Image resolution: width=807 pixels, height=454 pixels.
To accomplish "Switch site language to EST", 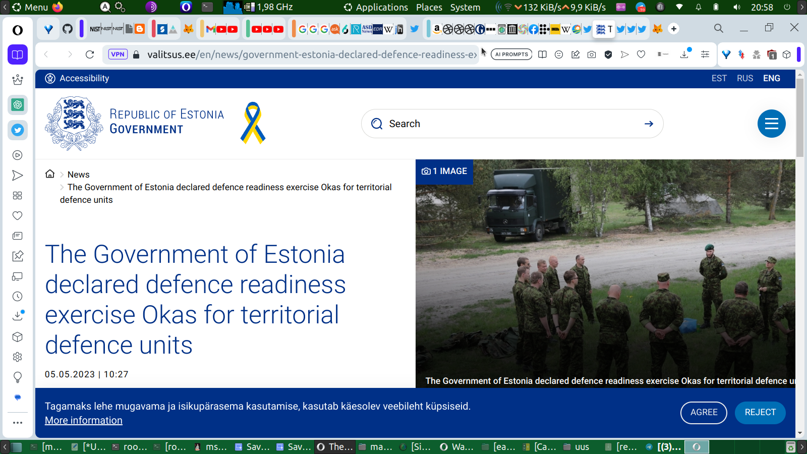I will click(719, 78).
